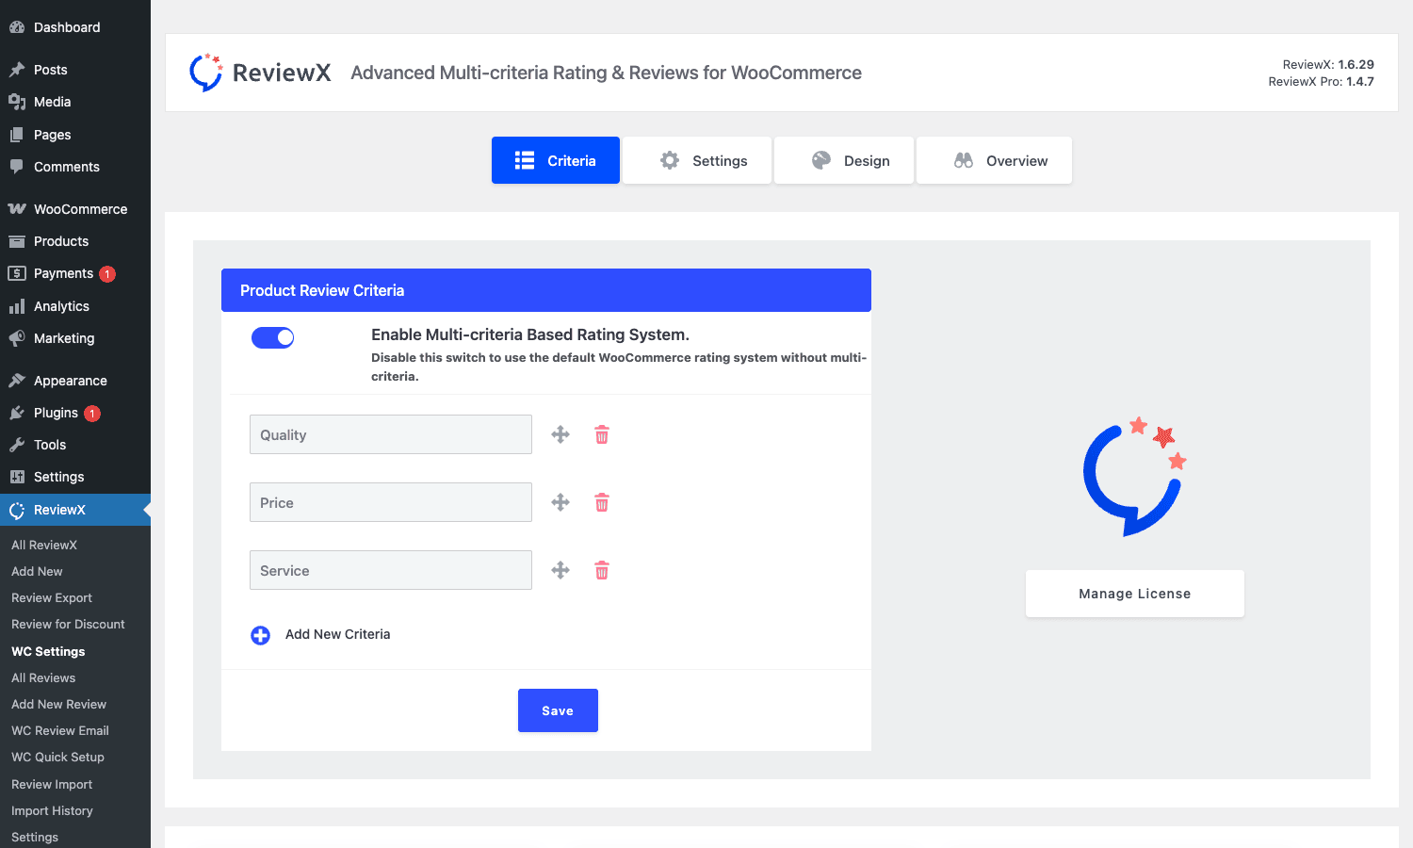Switch to the Settings tab
This screenshot has height=848, width=1413.
697,160
